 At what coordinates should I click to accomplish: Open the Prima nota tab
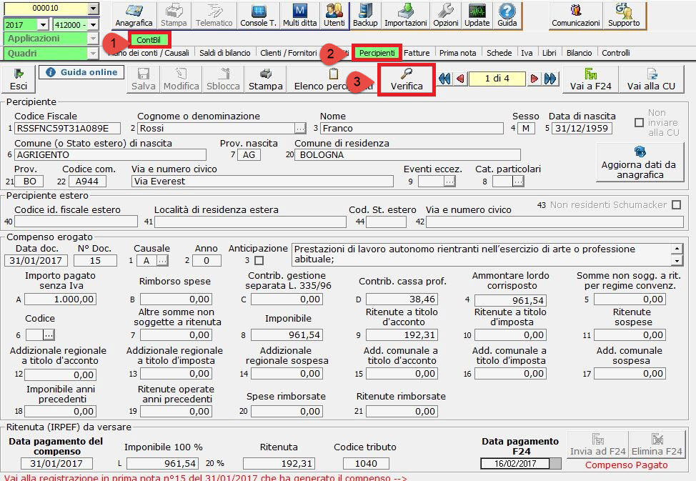[458, 53]
